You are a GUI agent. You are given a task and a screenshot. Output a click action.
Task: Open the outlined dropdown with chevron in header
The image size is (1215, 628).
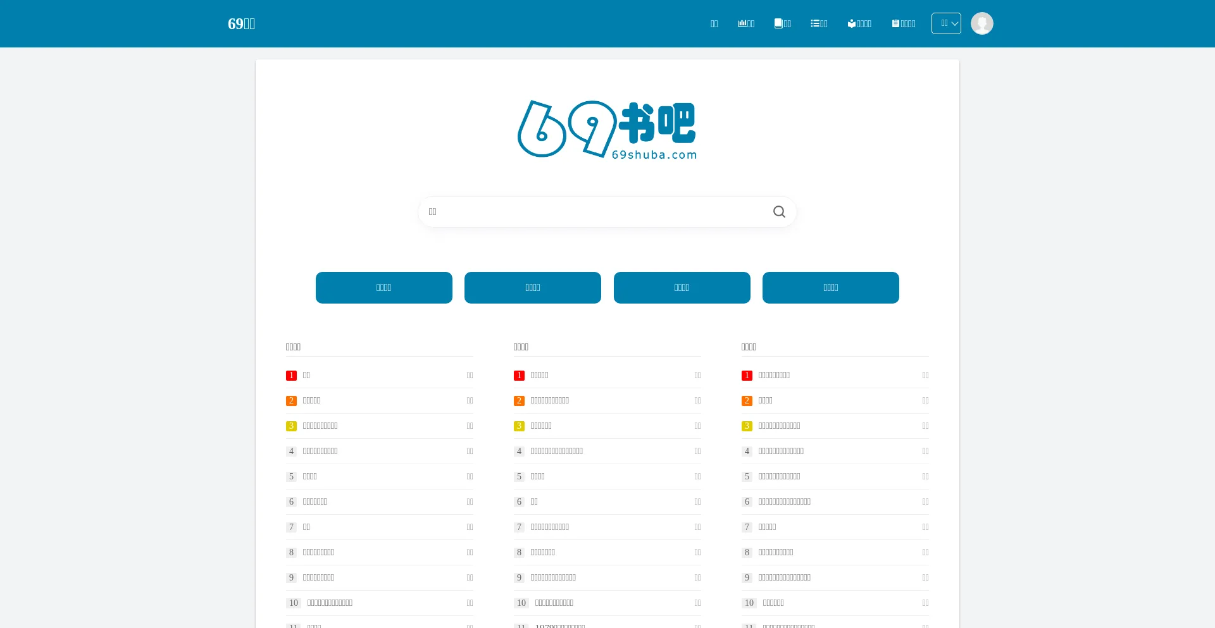tap(946, 23)
